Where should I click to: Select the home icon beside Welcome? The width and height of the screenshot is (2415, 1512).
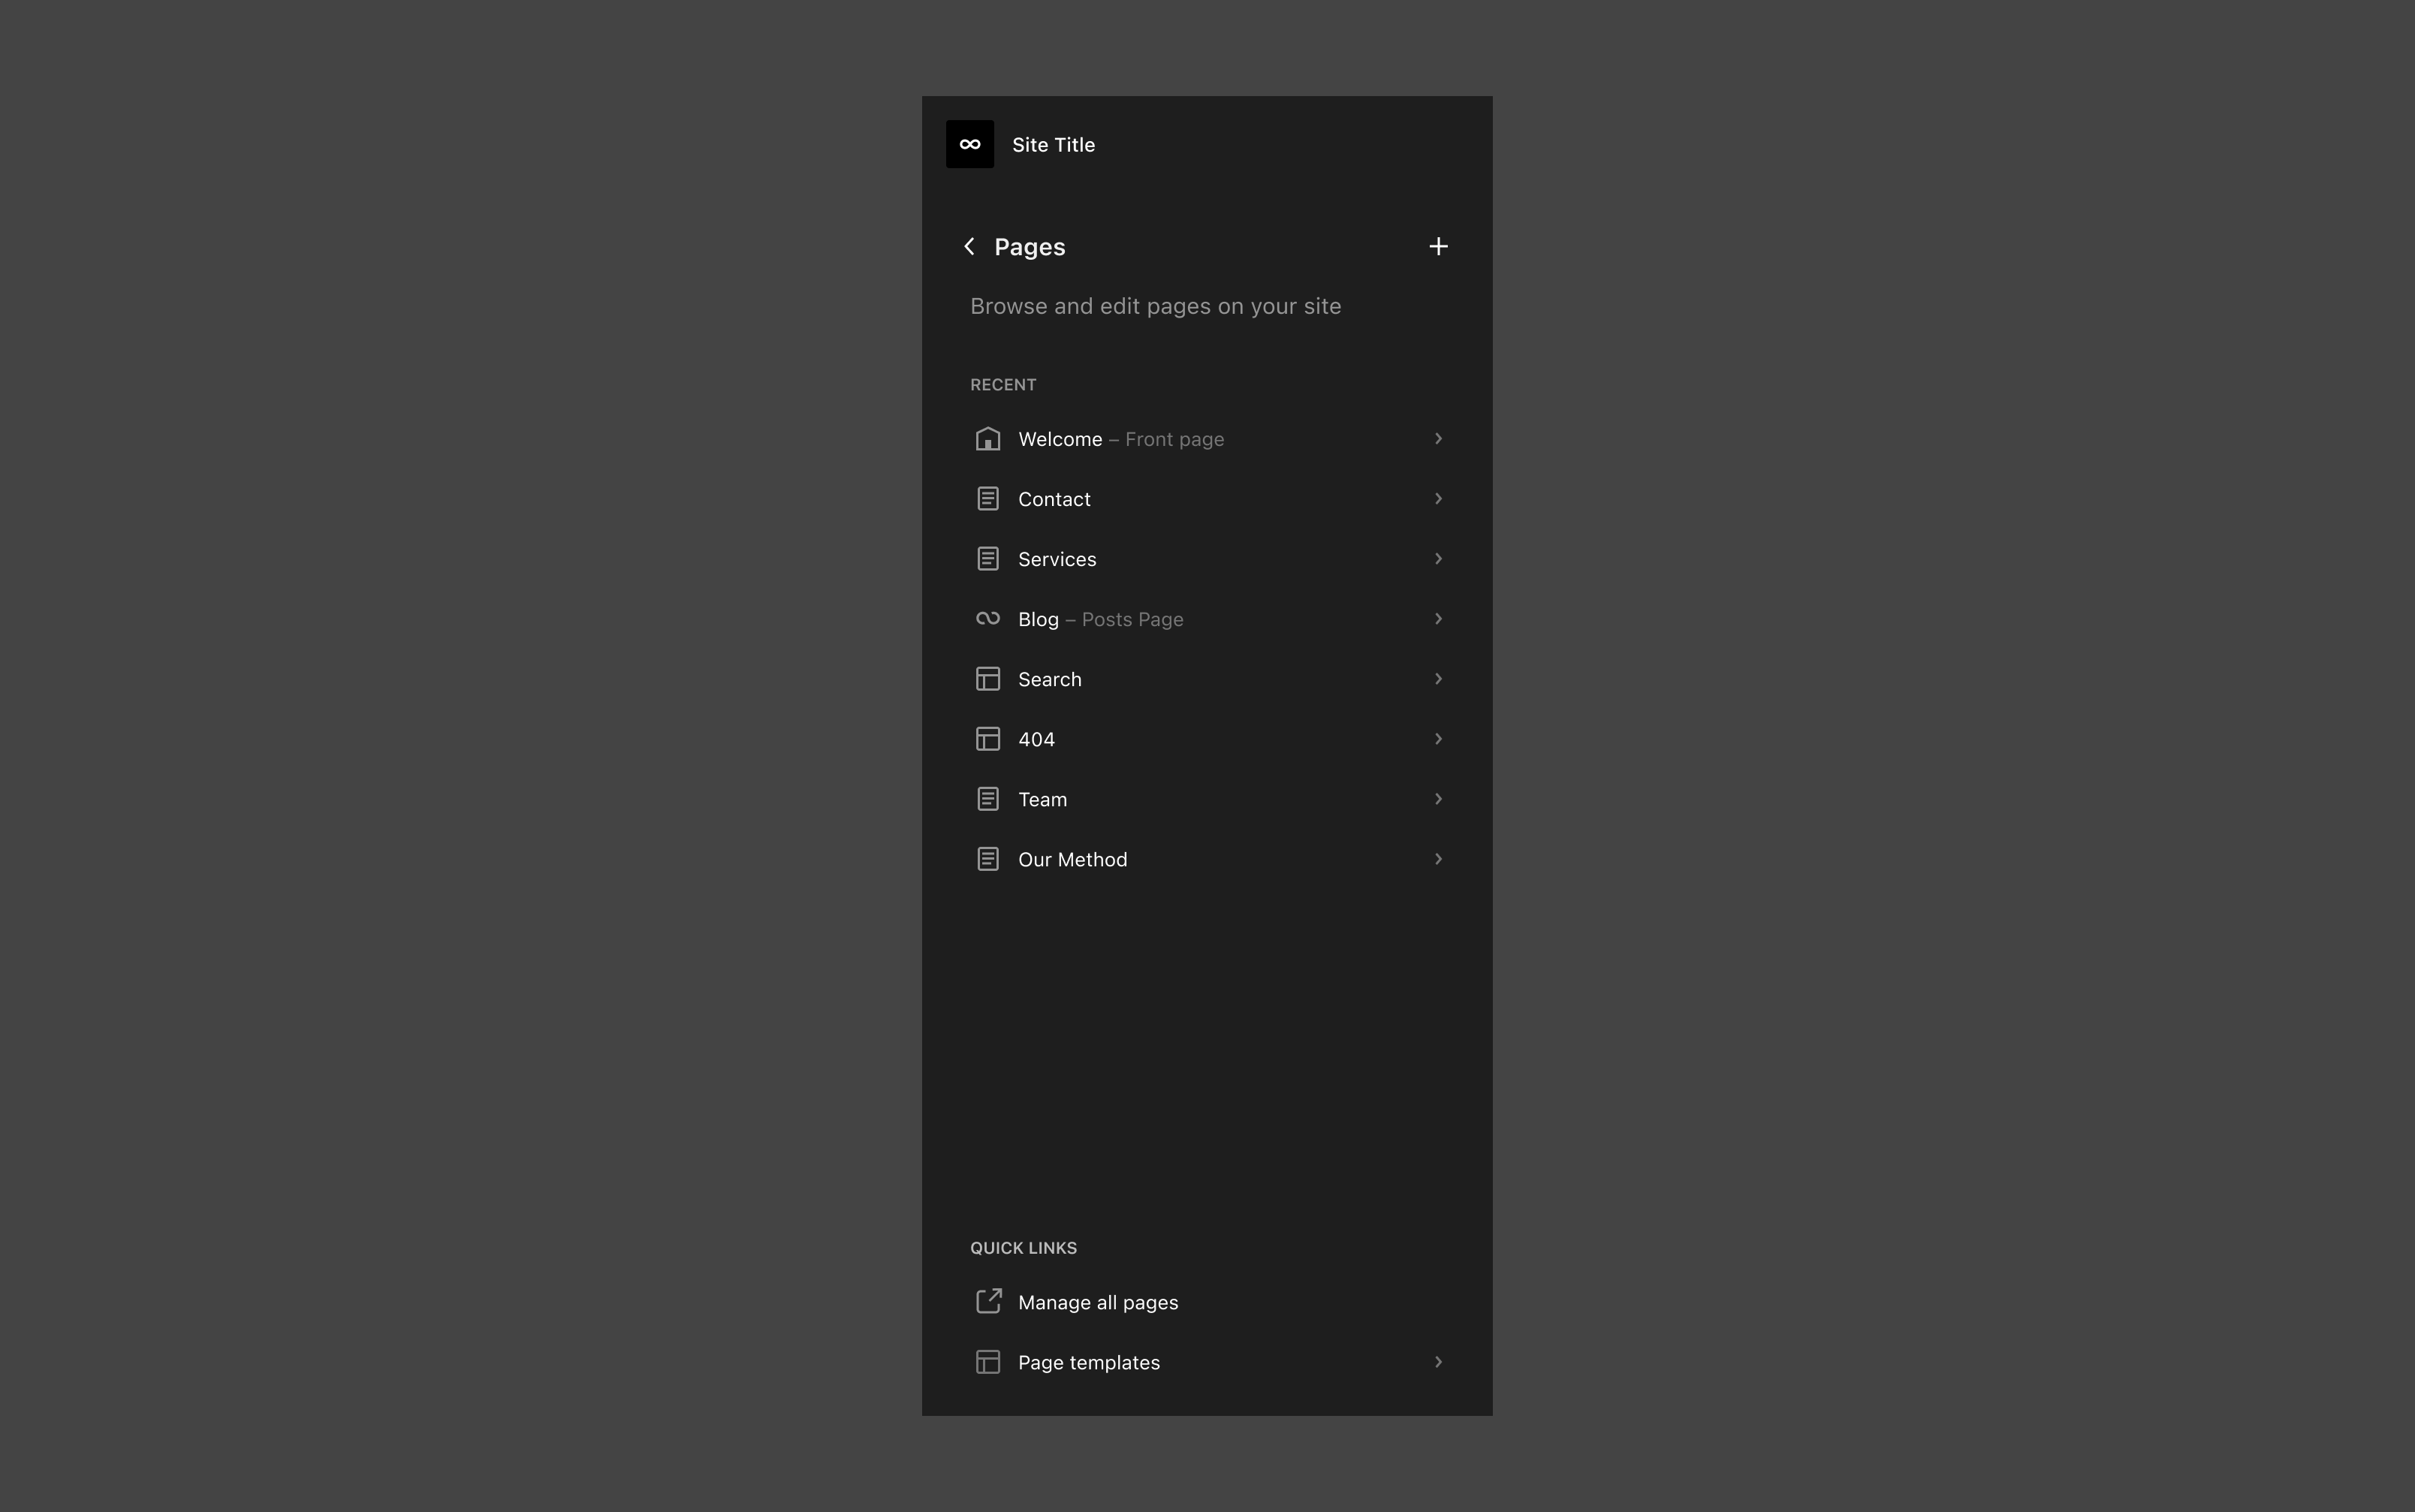987,438
